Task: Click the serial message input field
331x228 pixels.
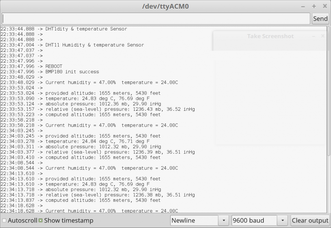Action: 156,18
